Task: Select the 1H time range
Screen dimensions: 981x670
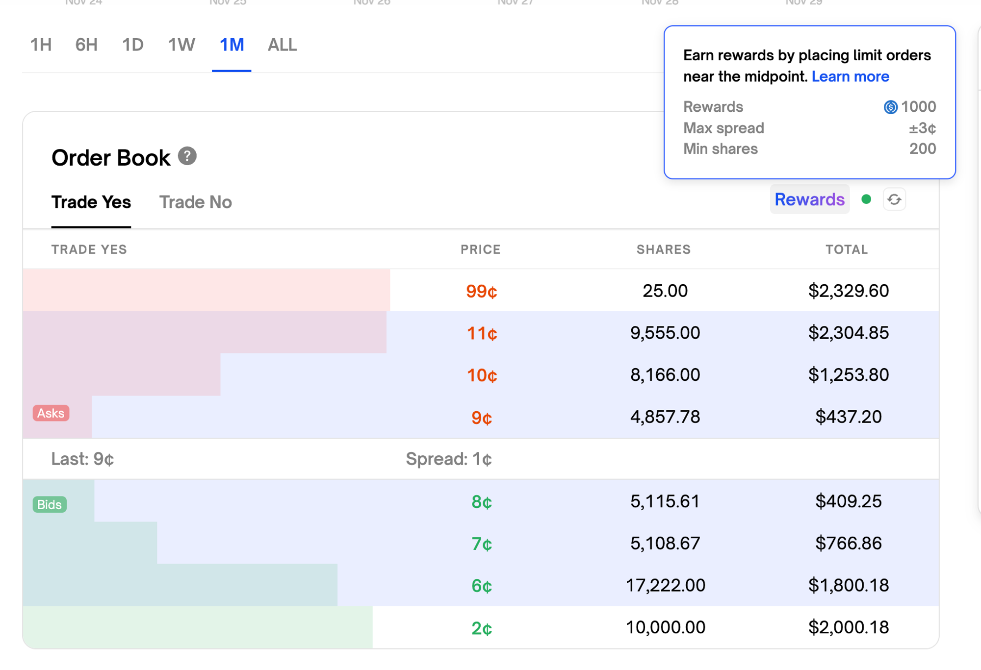Action: pos(41,45)
